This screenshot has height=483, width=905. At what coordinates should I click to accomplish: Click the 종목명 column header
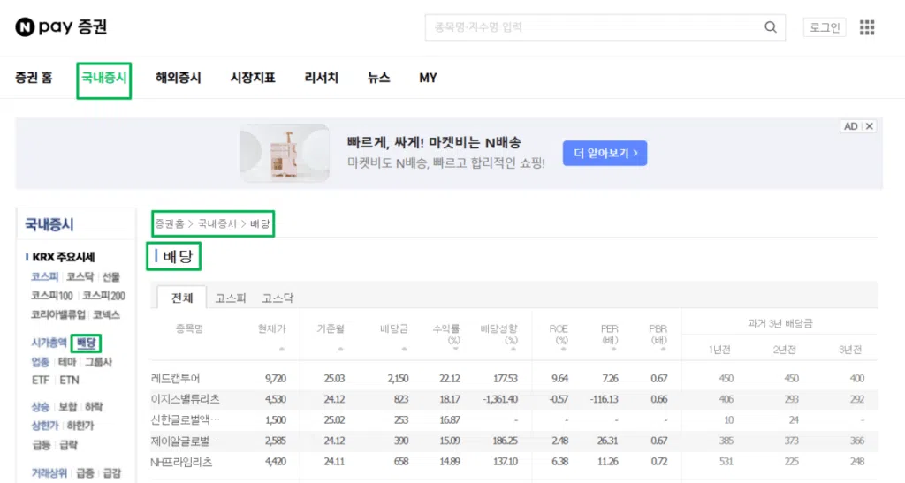point(189,328)
